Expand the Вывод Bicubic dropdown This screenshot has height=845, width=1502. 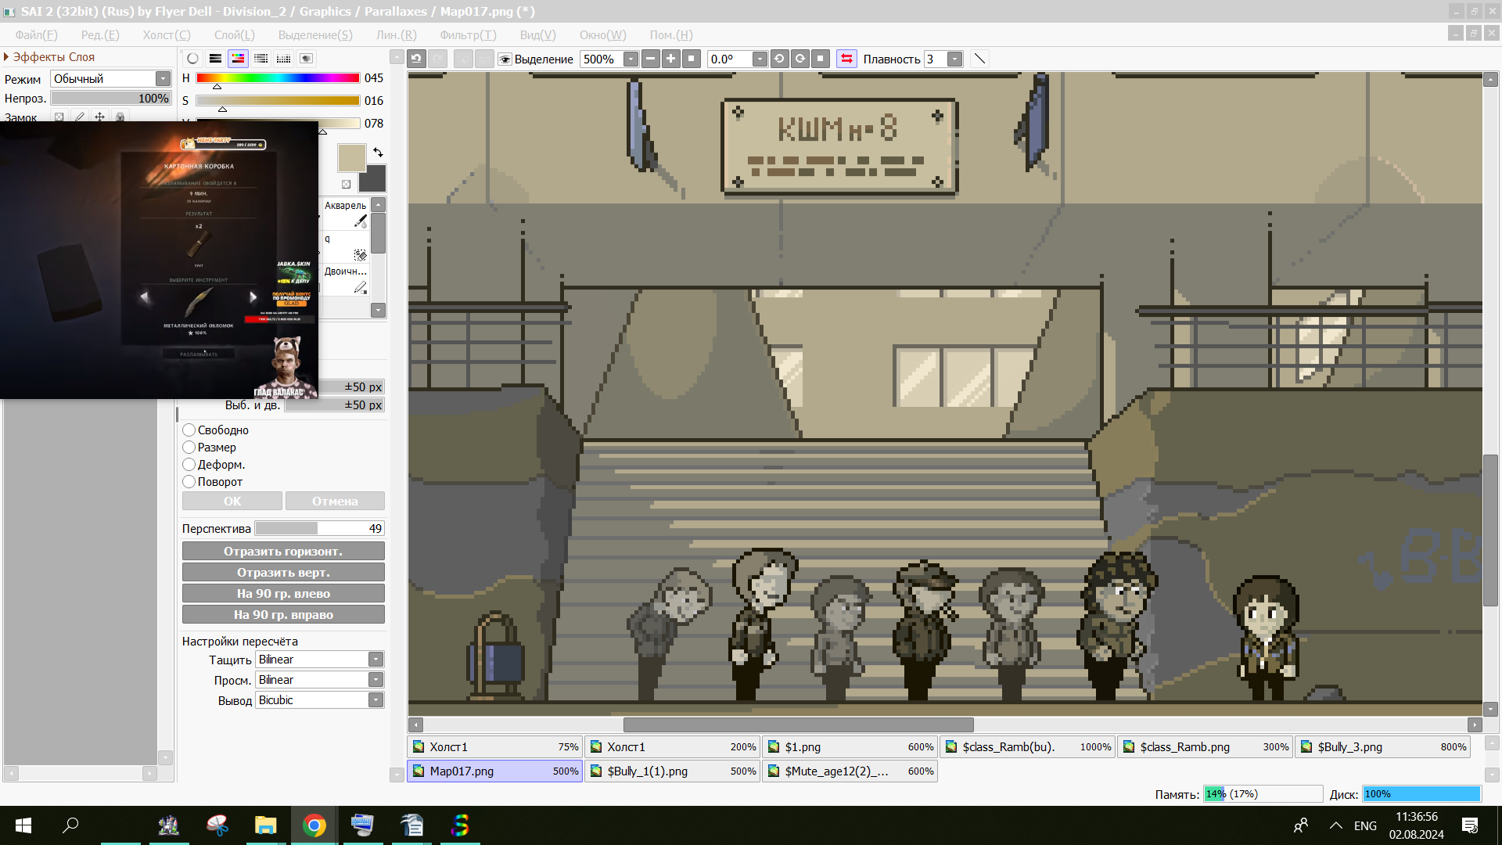click(375, 700)
